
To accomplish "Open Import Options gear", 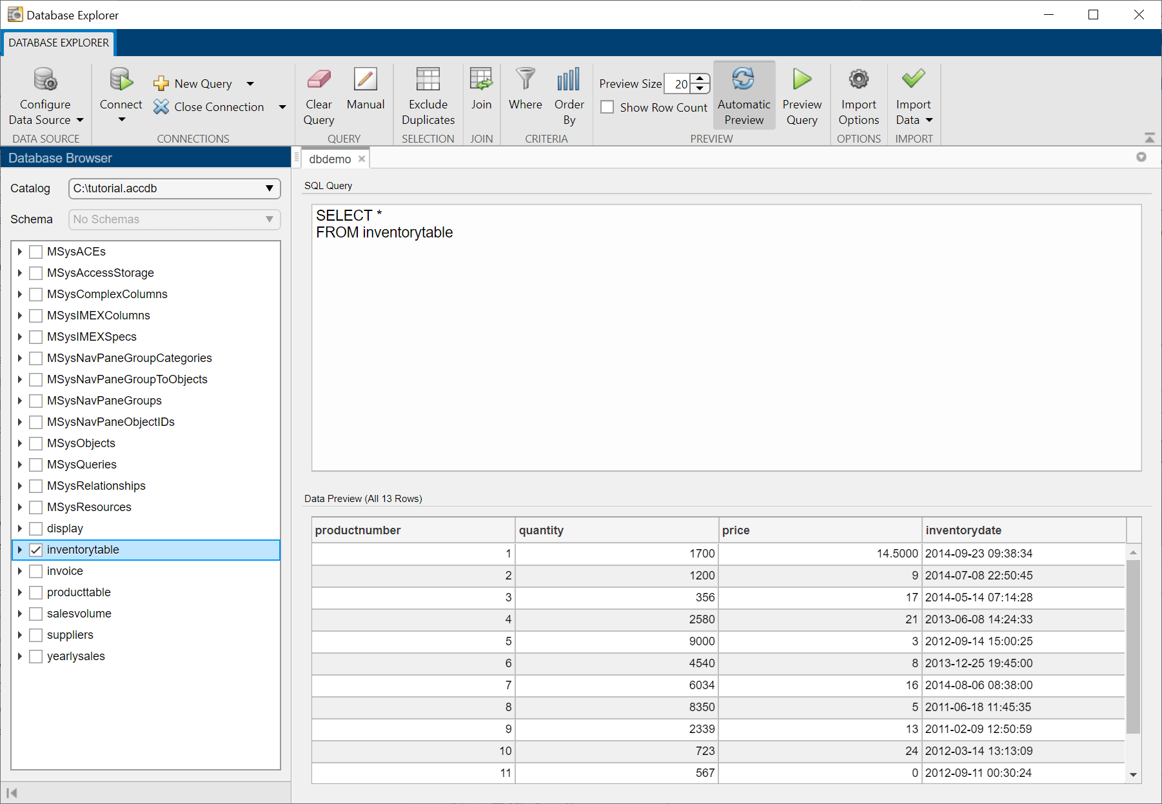I will [858, 80].
